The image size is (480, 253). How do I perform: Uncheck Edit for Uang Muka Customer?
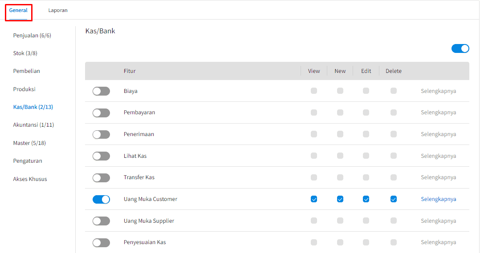[x=366, y=199]
